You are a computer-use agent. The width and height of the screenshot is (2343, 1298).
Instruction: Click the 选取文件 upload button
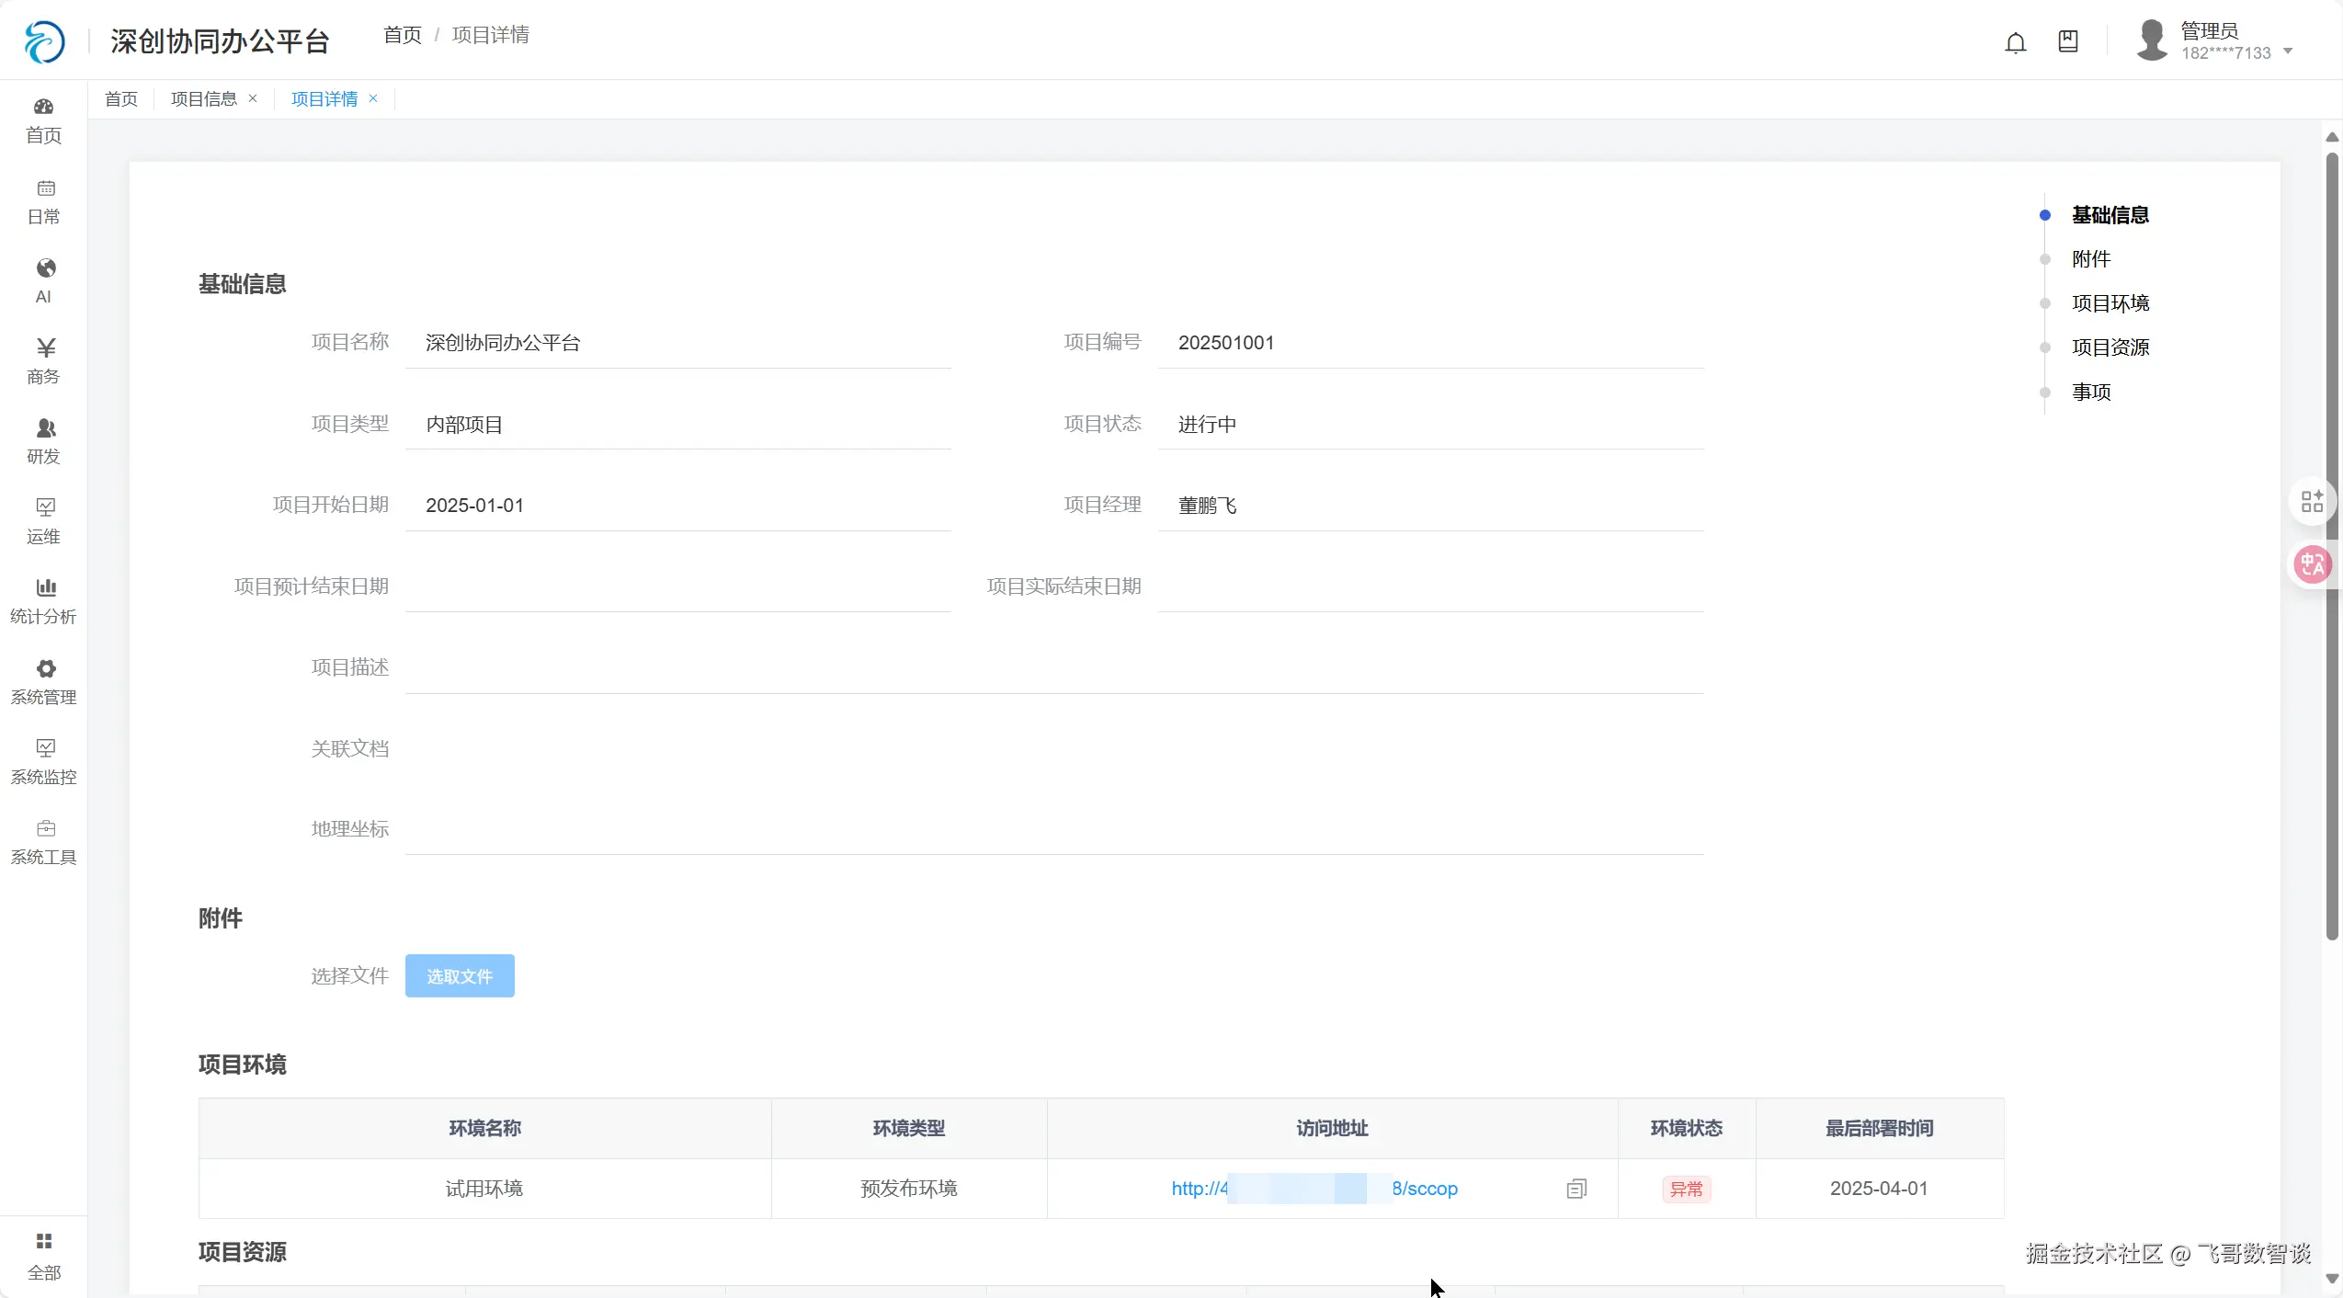click(460, 976)
